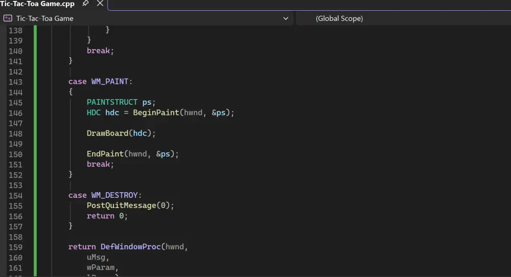Select the Tic-Tac-Toa Game.cpp file tab
Viewport: 511px width, 277px height.
pos(37,4)
